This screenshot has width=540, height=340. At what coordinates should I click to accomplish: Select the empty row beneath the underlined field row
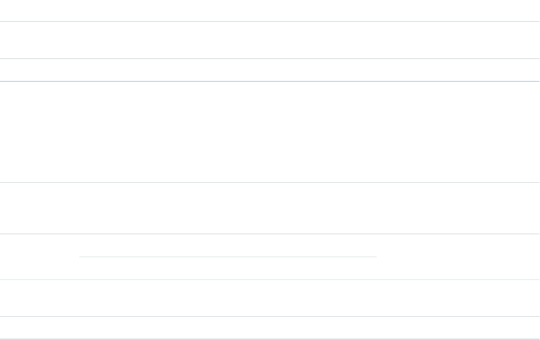(270, 298)
